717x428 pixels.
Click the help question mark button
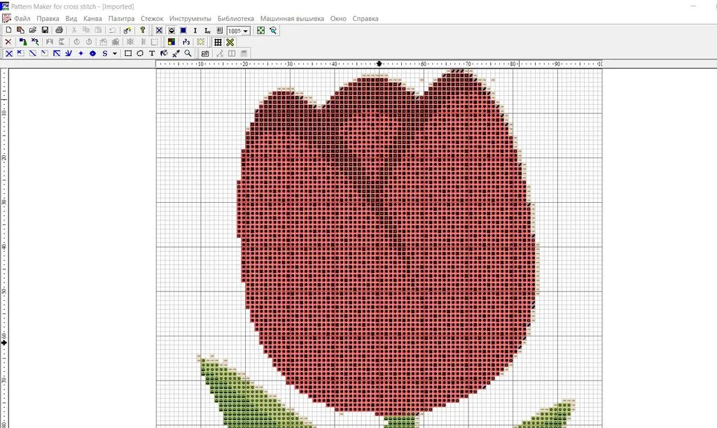coord(143,31)
